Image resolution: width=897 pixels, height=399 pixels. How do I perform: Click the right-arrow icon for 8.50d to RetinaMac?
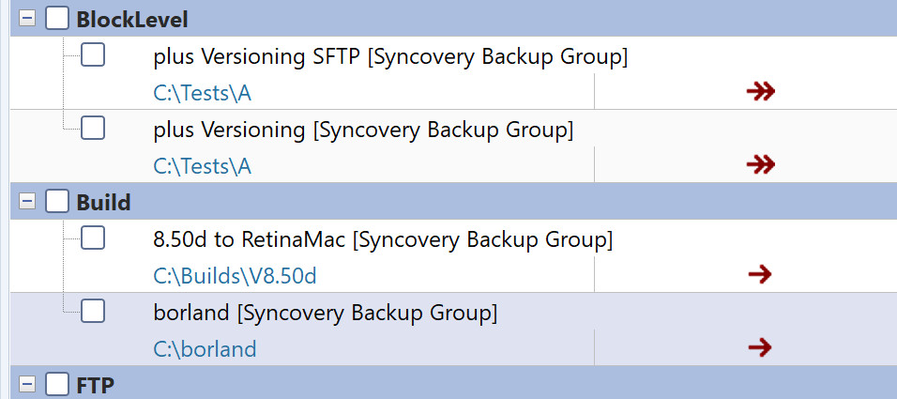pos(760,274)
